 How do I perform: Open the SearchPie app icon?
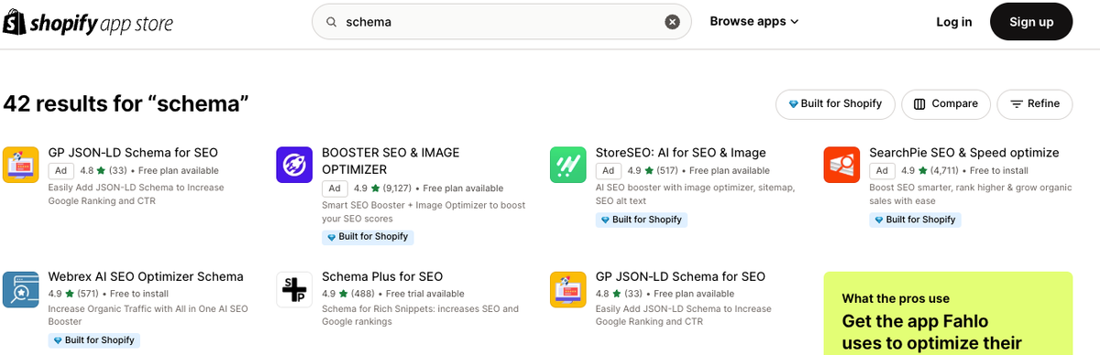click(x=841, y=165)
